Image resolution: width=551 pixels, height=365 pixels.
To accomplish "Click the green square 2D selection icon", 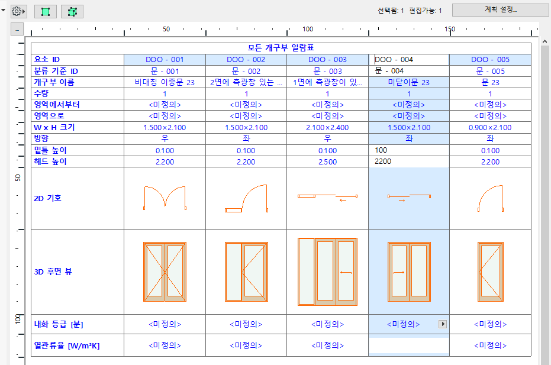I will tap(44, 11).
